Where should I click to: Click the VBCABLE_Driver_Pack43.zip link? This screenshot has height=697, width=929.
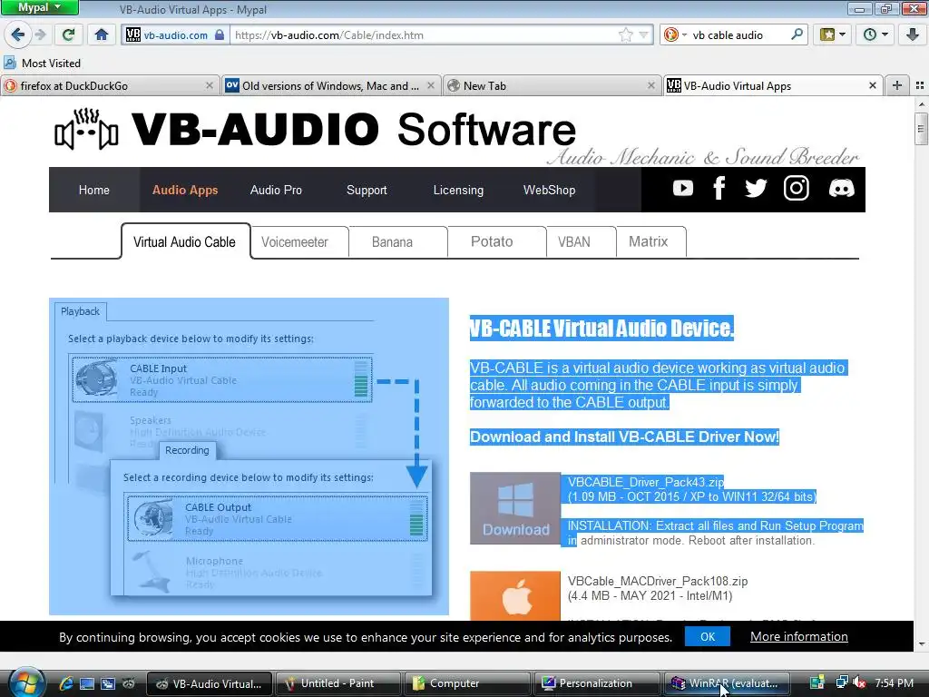pos(646,482)
